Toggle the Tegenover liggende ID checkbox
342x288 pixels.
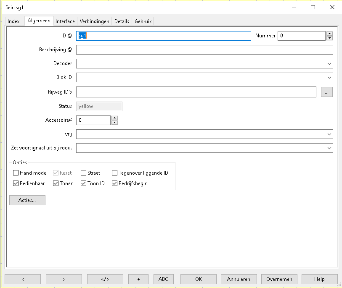115,173
